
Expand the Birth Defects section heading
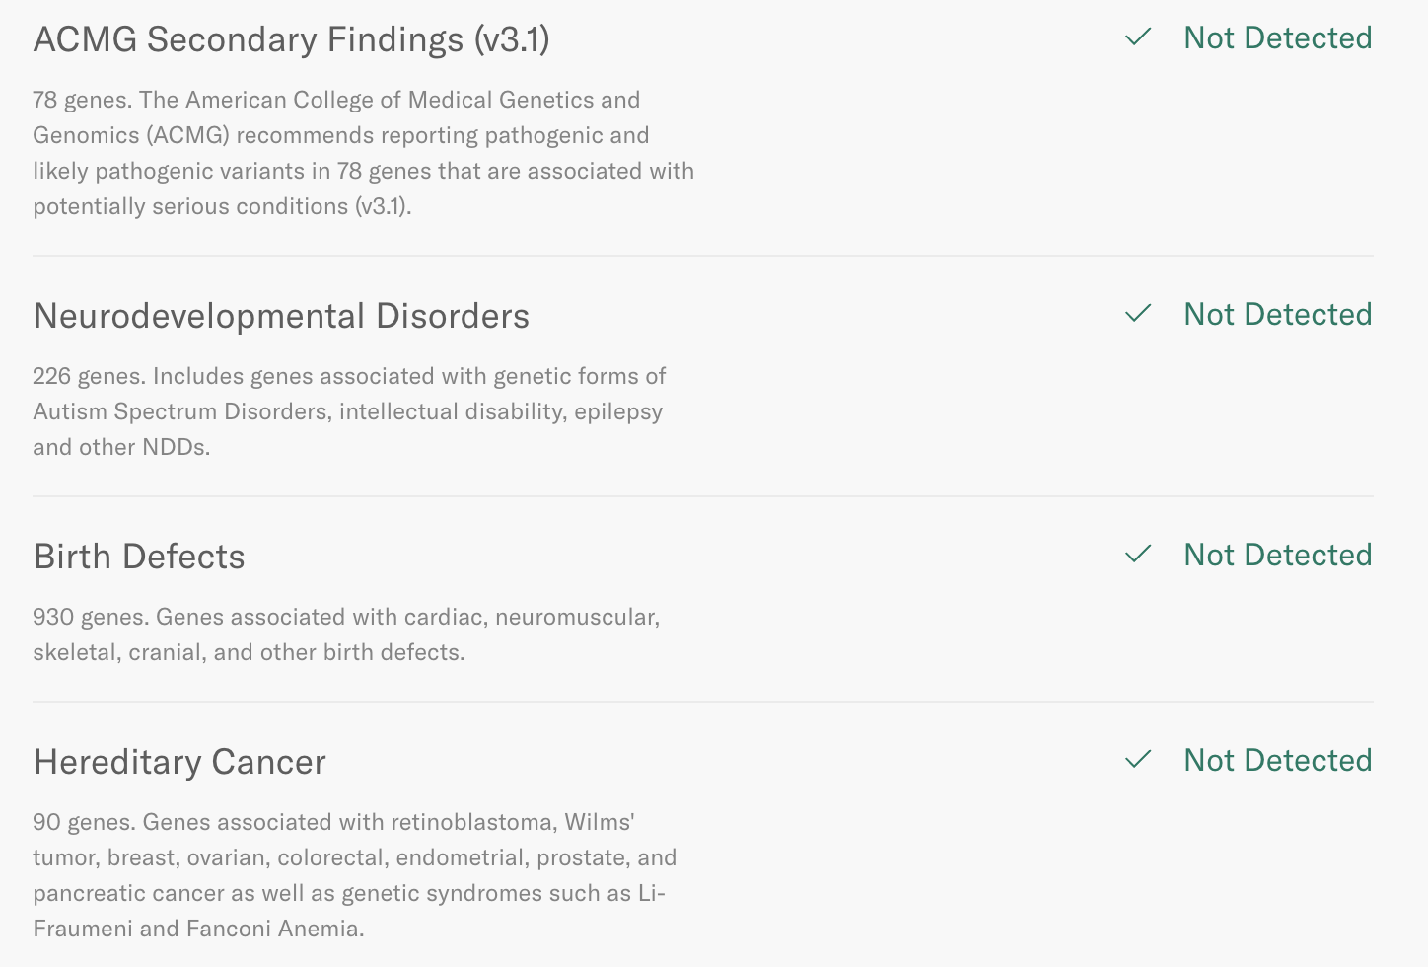139,557
